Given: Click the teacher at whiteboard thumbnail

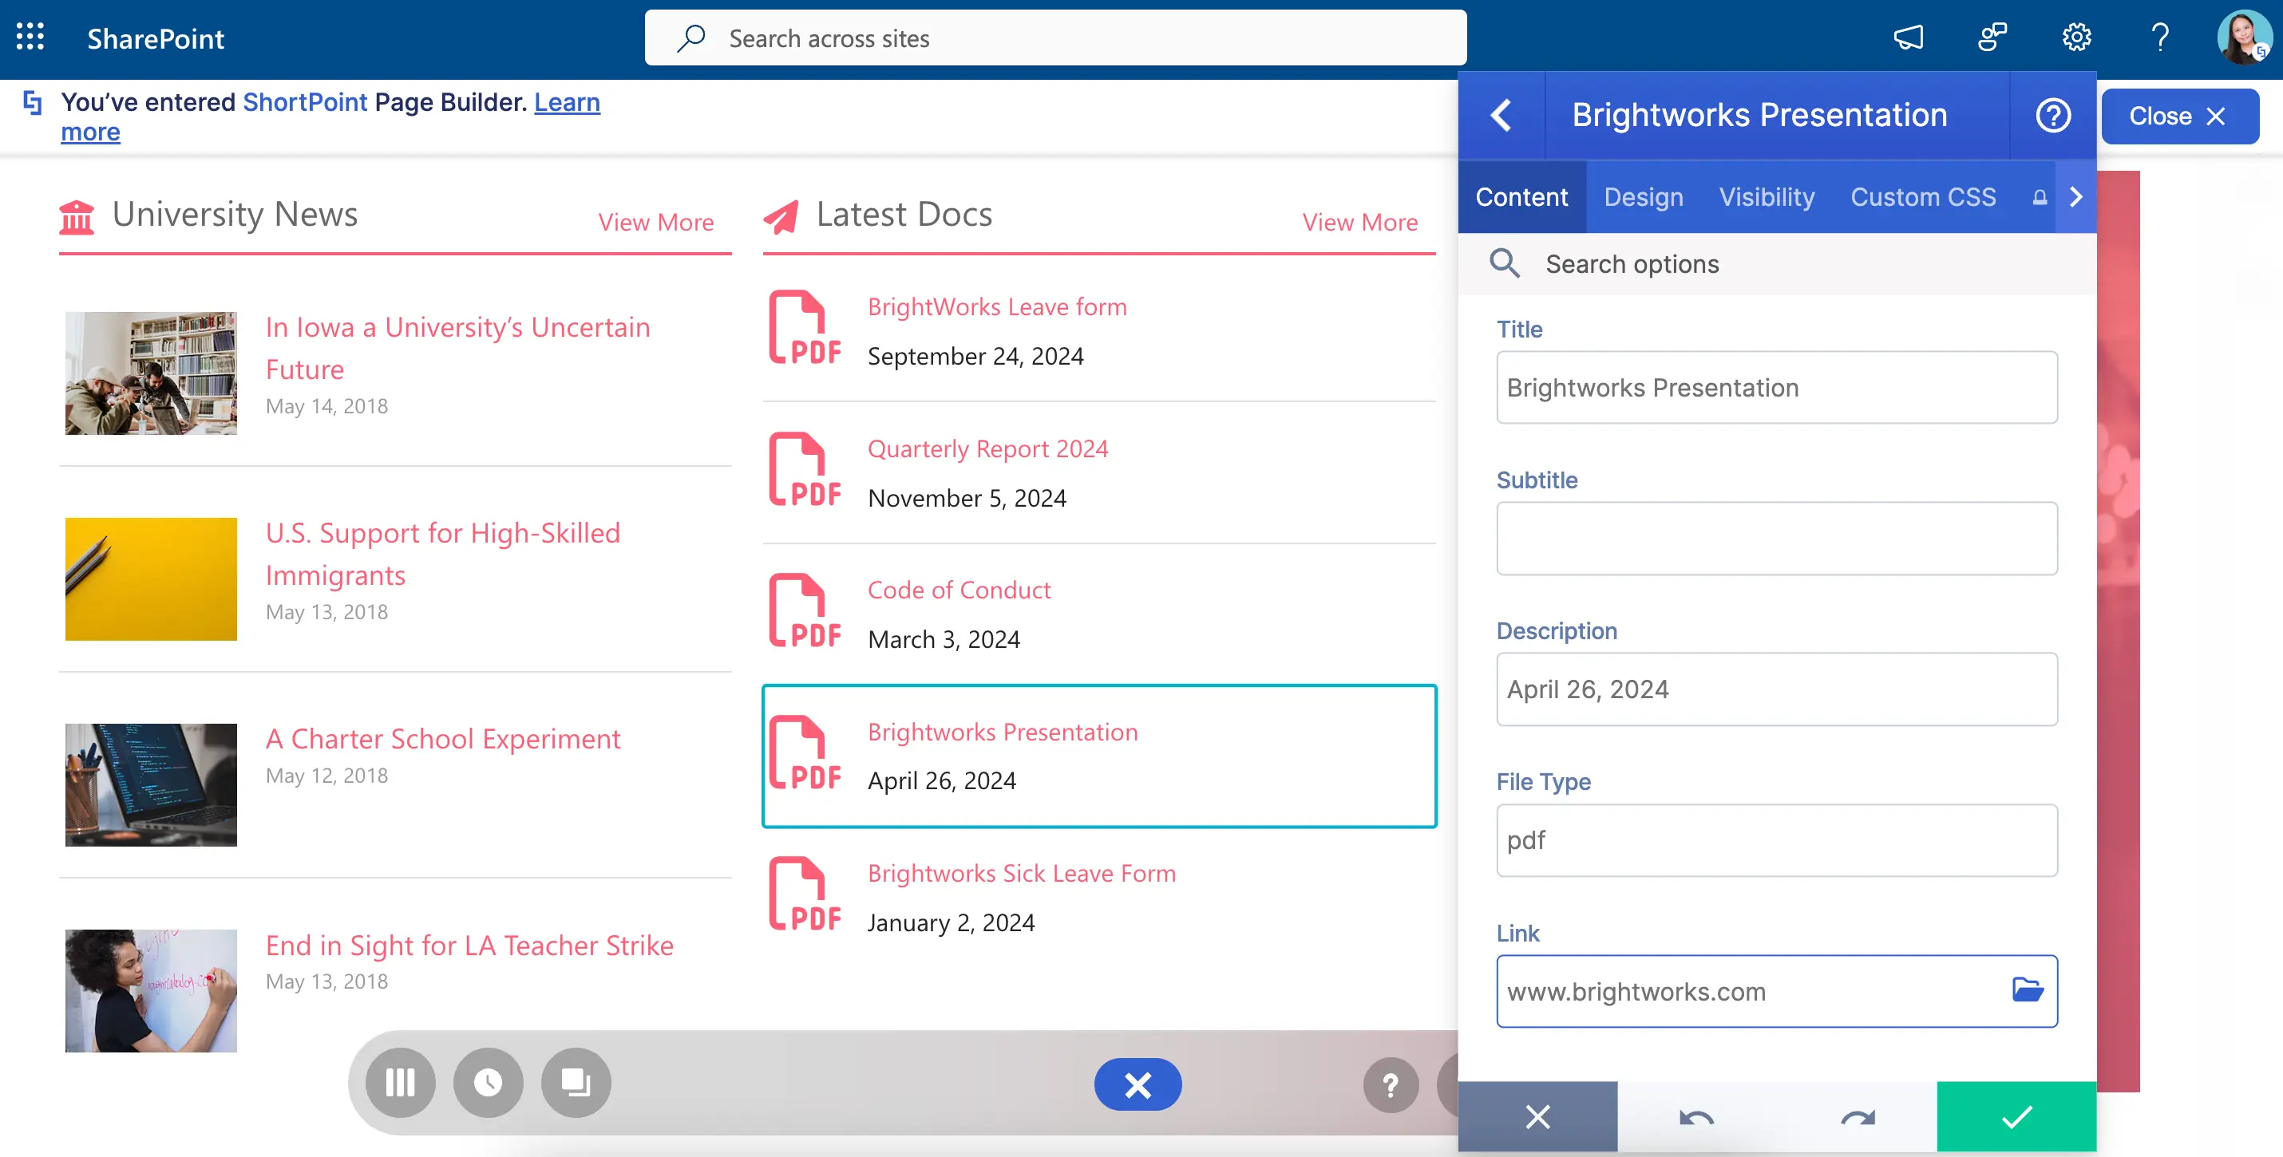Looking at the screenshot, I should pos(151,990).
